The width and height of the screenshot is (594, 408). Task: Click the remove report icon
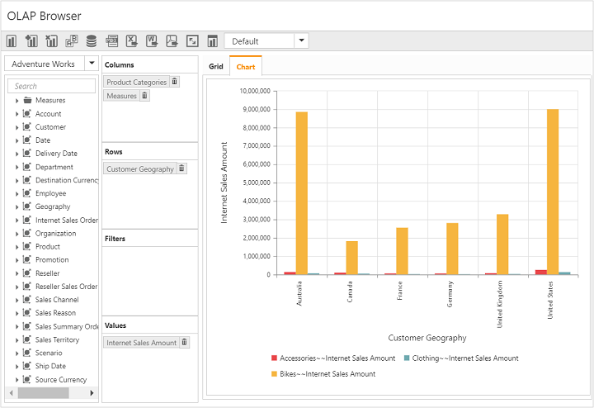[x=51, y=40]
